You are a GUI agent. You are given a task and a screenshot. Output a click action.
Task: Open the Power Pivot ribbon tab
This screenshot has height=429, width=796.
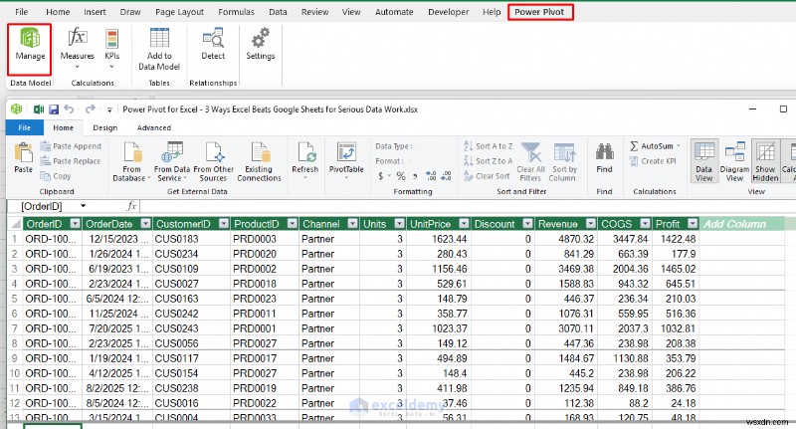(539, 12)
